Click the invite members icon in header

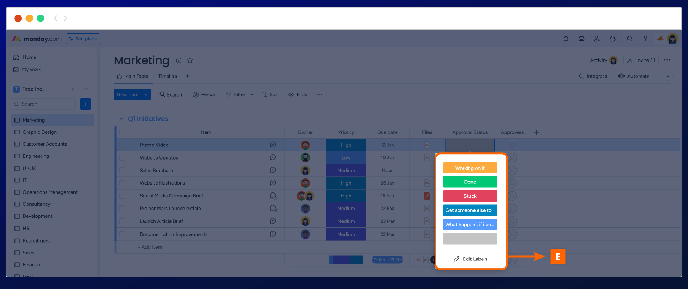597,39
